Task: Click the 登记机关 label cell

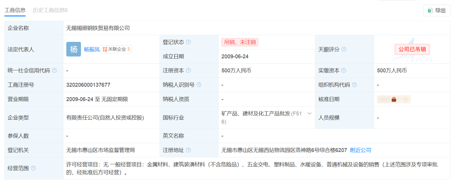Action: [x=34, y=150]
